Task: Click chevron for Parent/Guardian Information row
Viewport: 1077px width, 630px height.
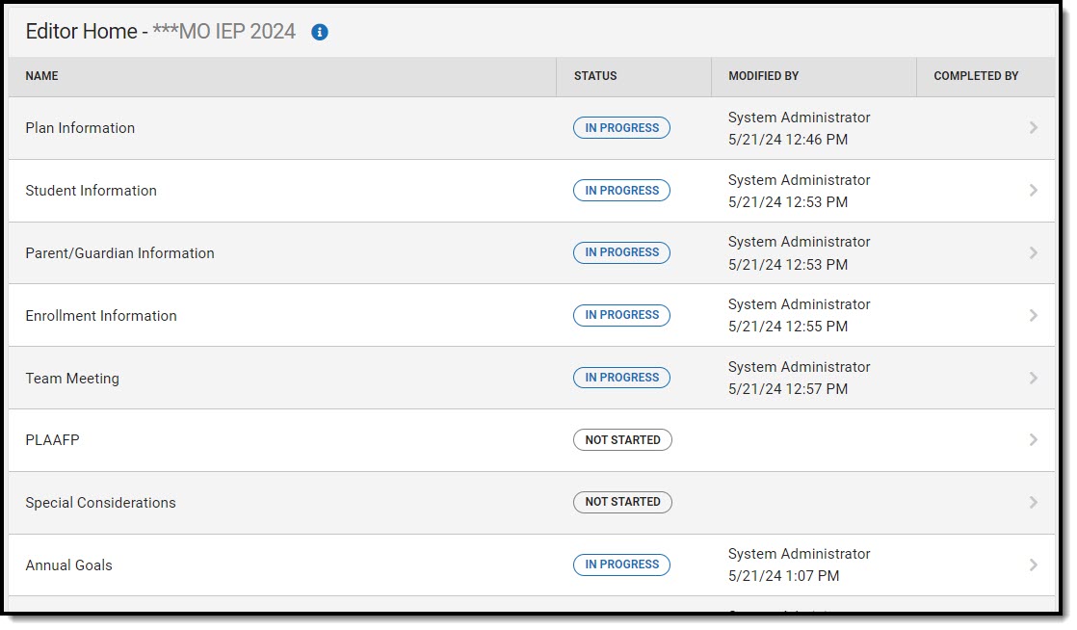Action: pyautogui.click(x=1033, y=253)
